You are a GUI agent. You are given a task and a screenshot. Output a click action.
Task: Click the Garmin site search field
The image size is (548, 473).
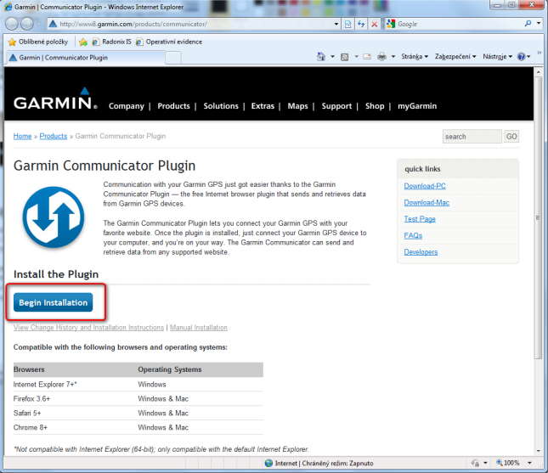(472, 136)
